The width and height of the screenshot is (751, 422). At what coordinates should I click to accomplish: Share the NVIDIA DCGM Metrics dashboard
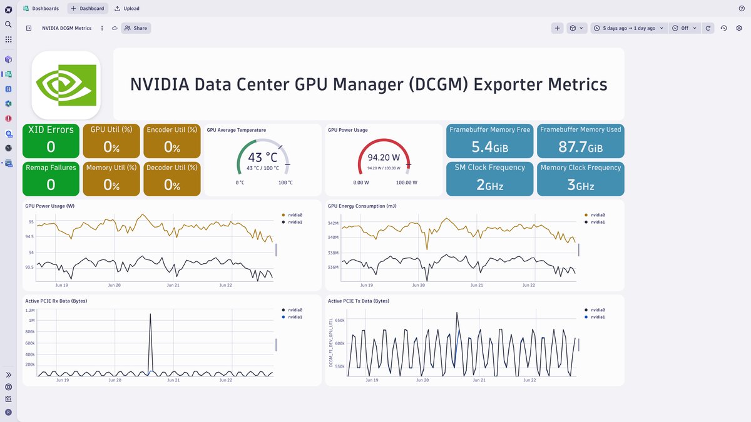136,28
